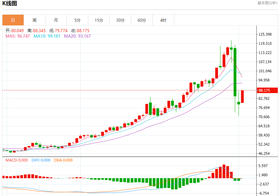Click the K线图 chart title
Viewport: 279px width, 196px height.
coord(10,3)
